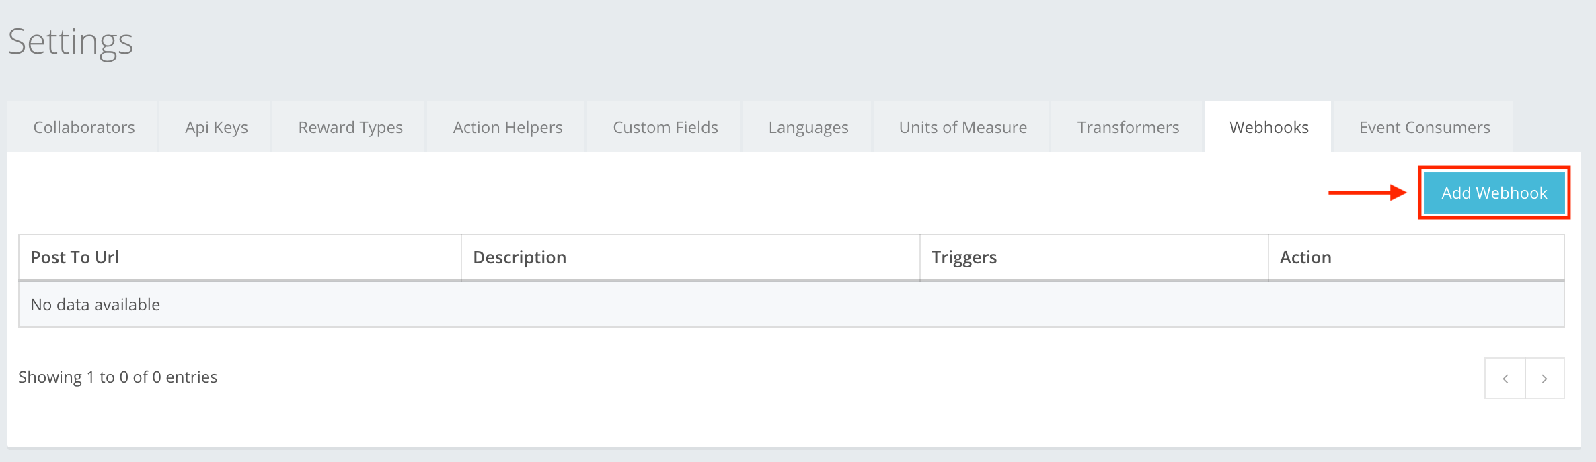
Task: Switch to the Custom Fields tab
Action: [x=664, y=126]
